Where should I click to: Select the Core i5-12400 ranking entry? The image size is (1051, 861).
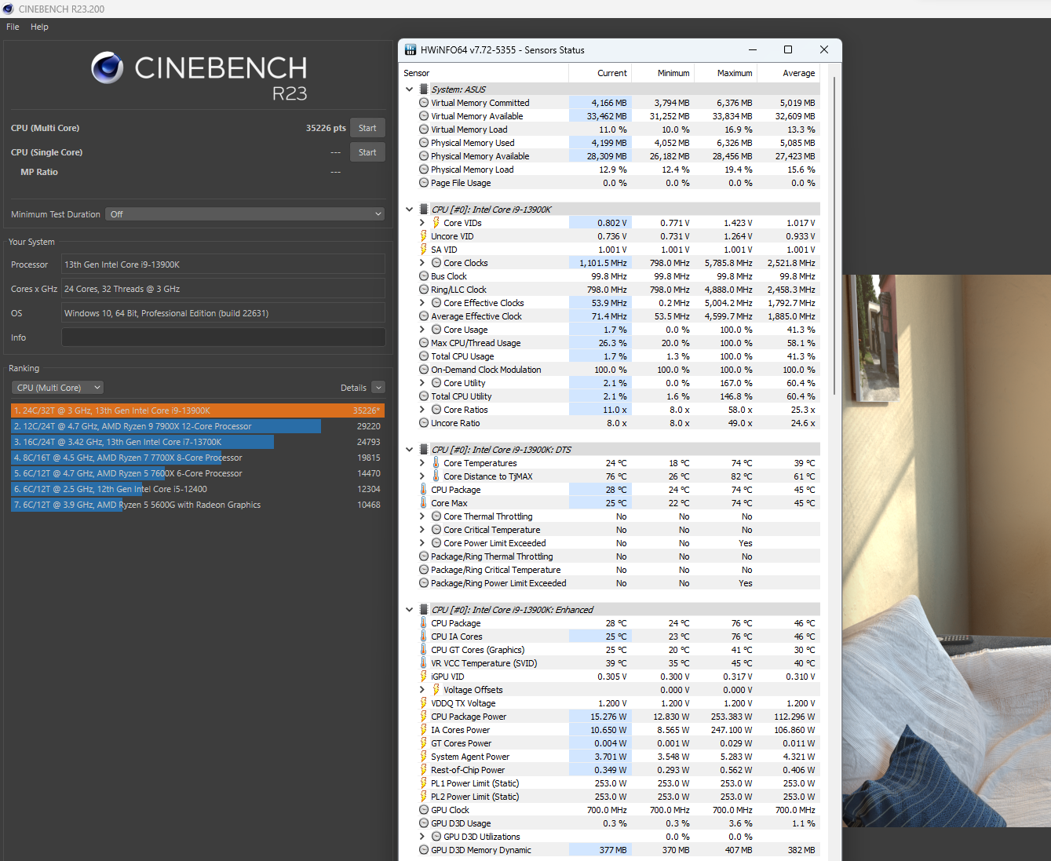pyautogui.click(x=198, y=489)
